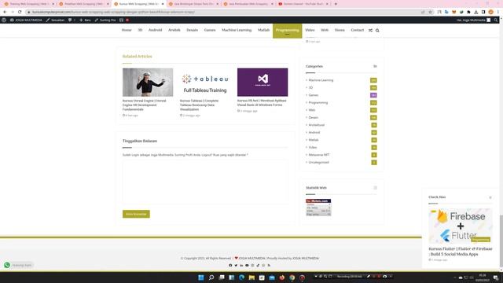The width and height of the screenshot is (503, 283).
Task: Click Sunting Pos in admin bar
Action: (x=105, y=20)
